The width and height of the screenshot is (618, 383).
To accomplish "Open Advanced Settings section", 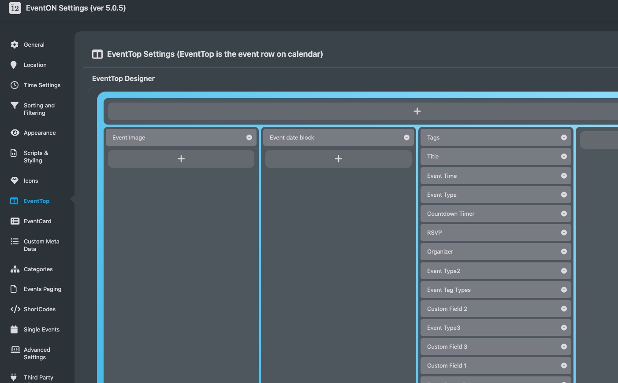I will coord(37,354).
